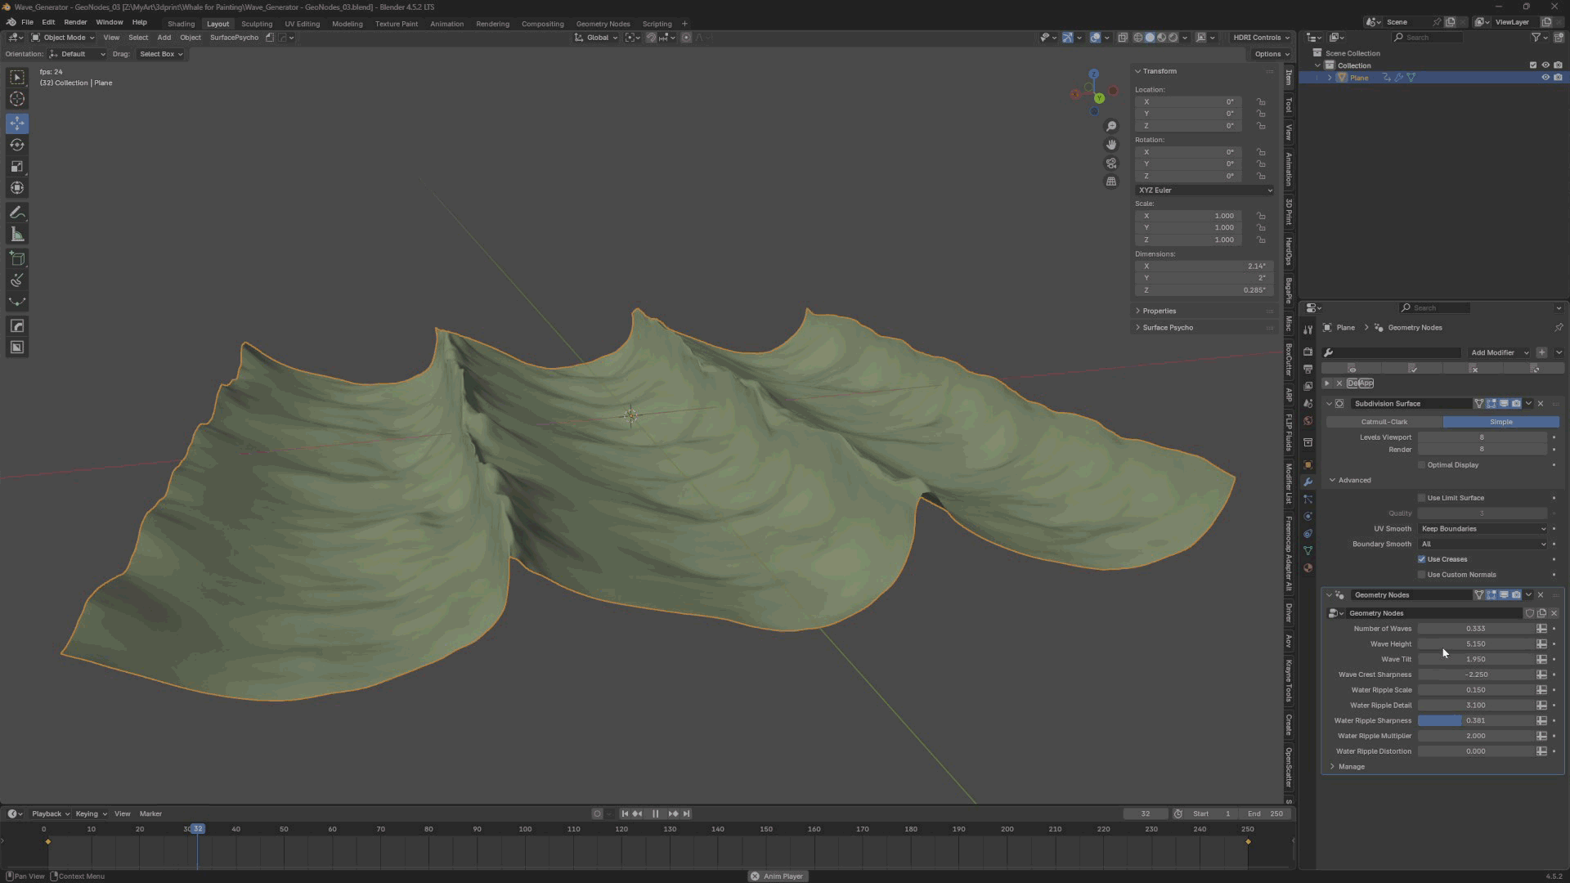Select the Measure tool
The width and height of the screenshot is (1570, 883).
(x=16, y=234)
